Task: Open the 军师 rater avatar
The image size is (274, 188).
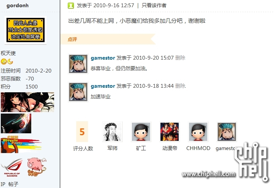Action: point(112,132)
